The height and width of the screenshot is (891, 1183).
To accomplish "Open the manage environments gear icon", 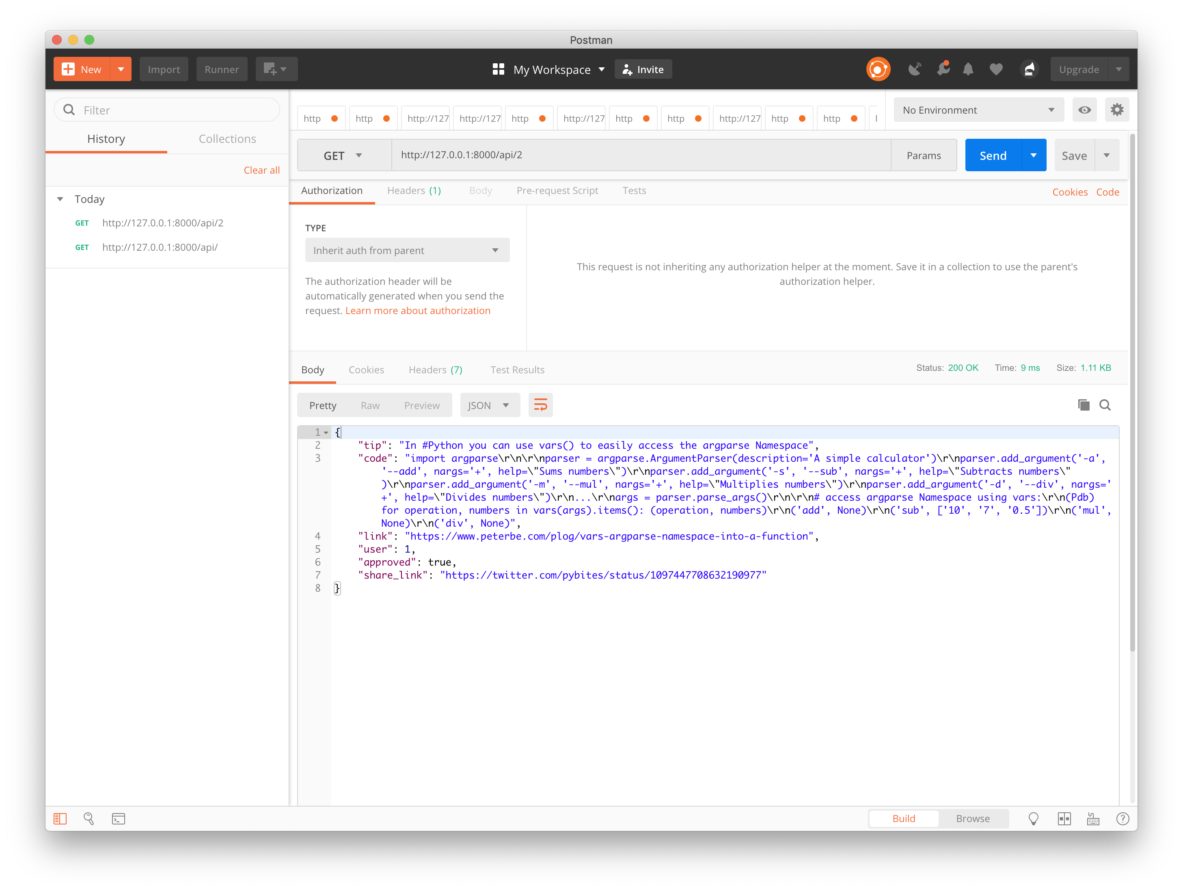I will click(x=1117, y=110).
